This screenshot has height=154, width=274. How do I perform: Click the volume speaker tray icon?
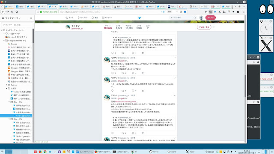coord(232,152)
